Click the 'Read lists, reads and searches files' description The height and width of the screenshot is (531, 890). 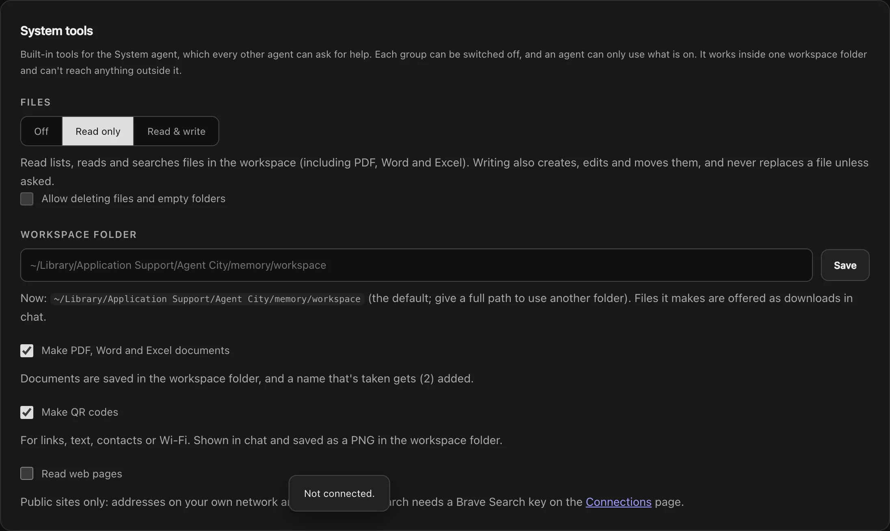[444, 172]
